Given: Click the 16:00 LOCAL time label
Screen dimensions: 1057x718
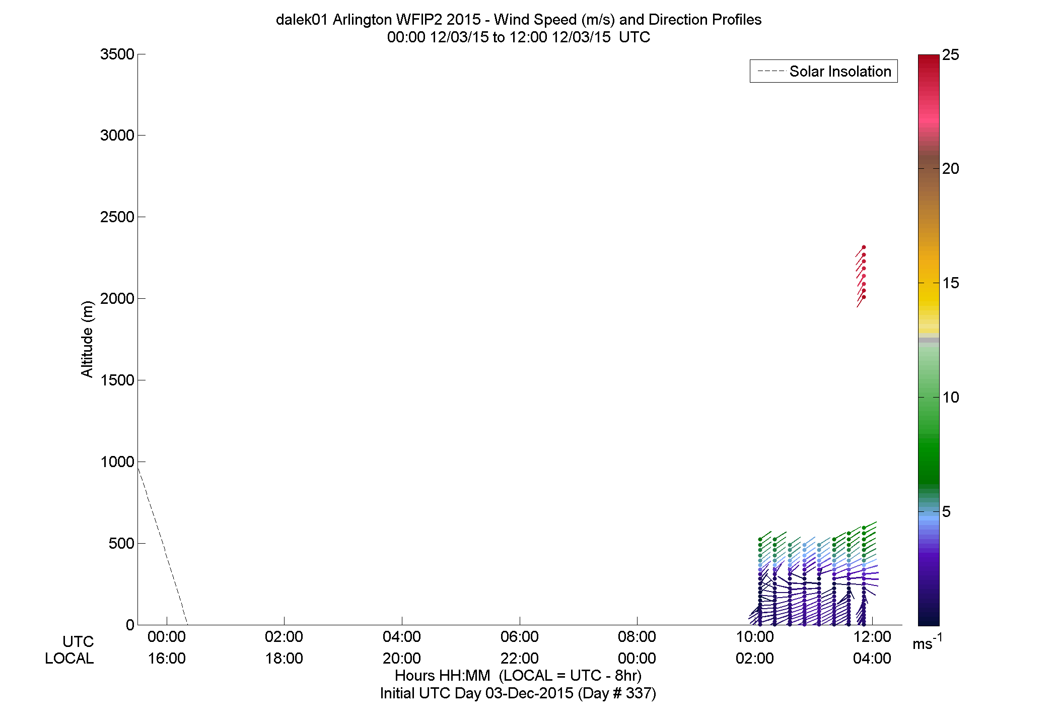Looking at the screenshot, I should click(x=167, y=658).
